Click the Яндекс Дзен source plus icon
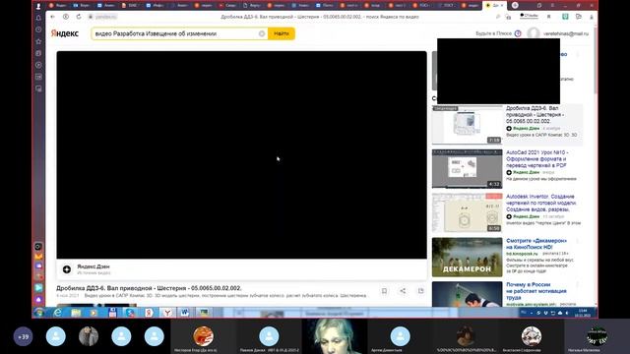Image resolution: width=630 pixels, height=354 pixels. (x=67, y=269)
